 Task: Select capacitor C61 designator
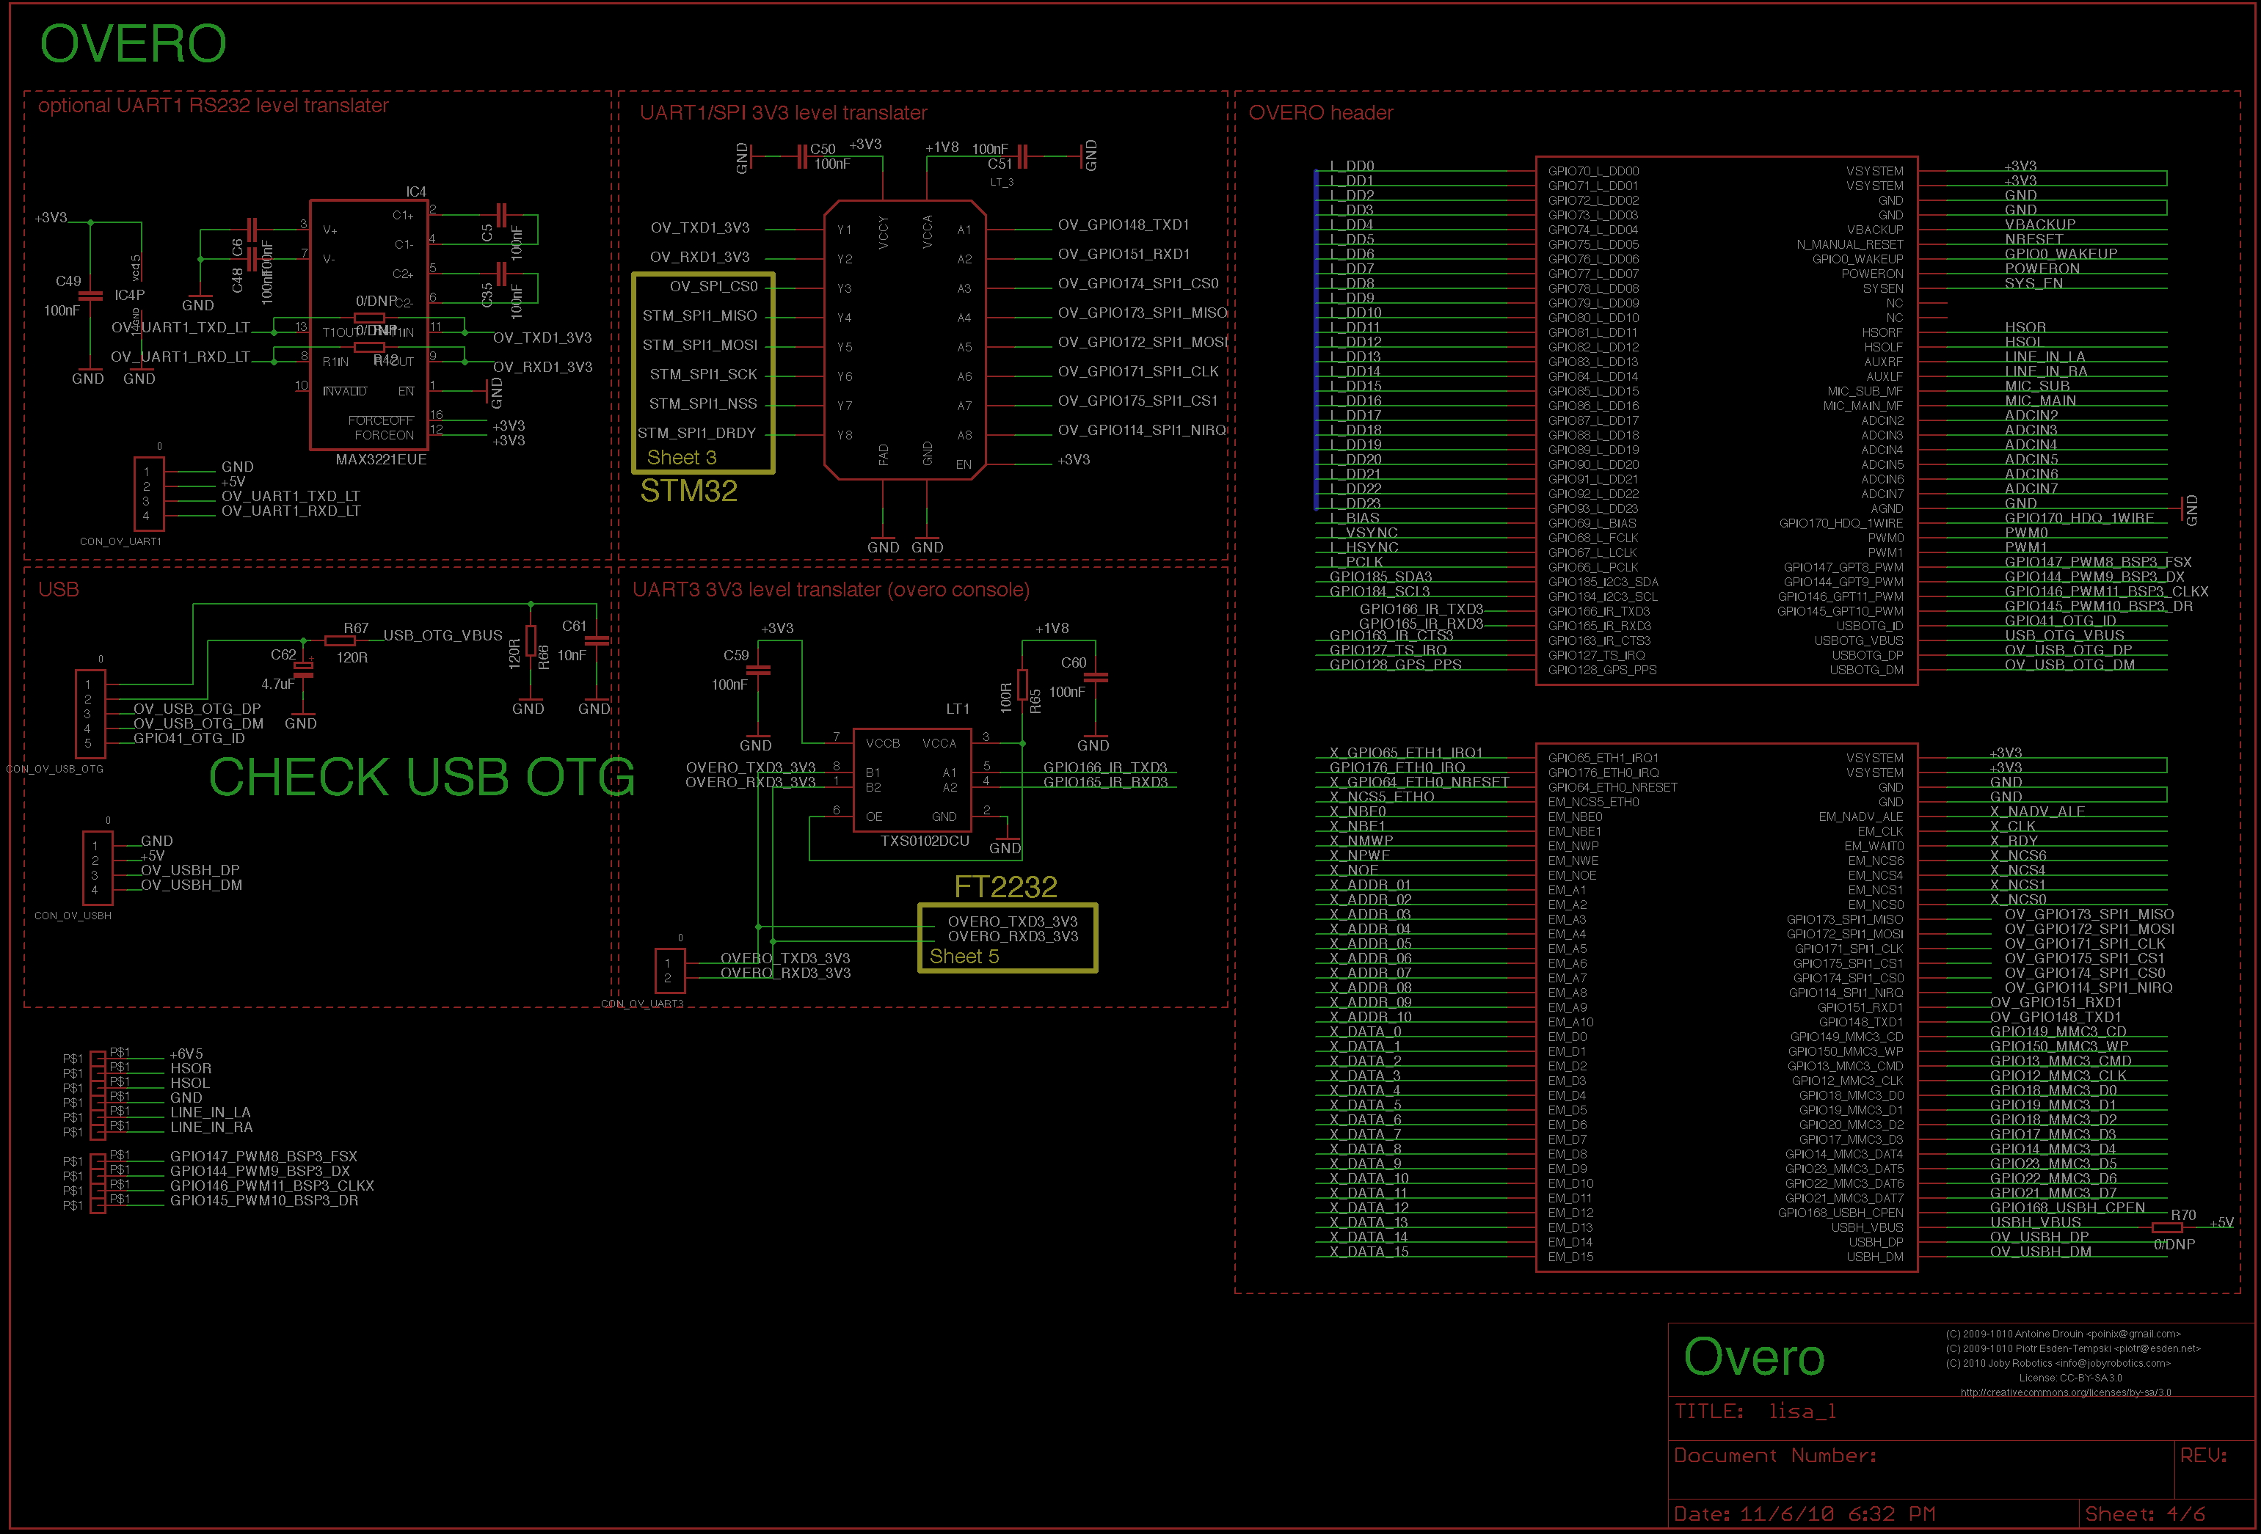[574, 626]
